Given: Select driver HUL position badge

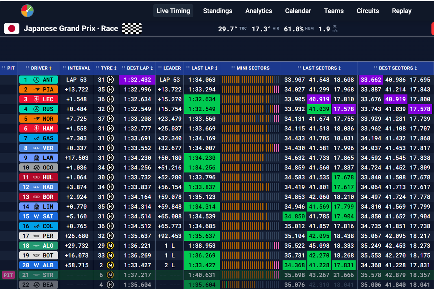Looking at the screenshot, I should (38, 177).
